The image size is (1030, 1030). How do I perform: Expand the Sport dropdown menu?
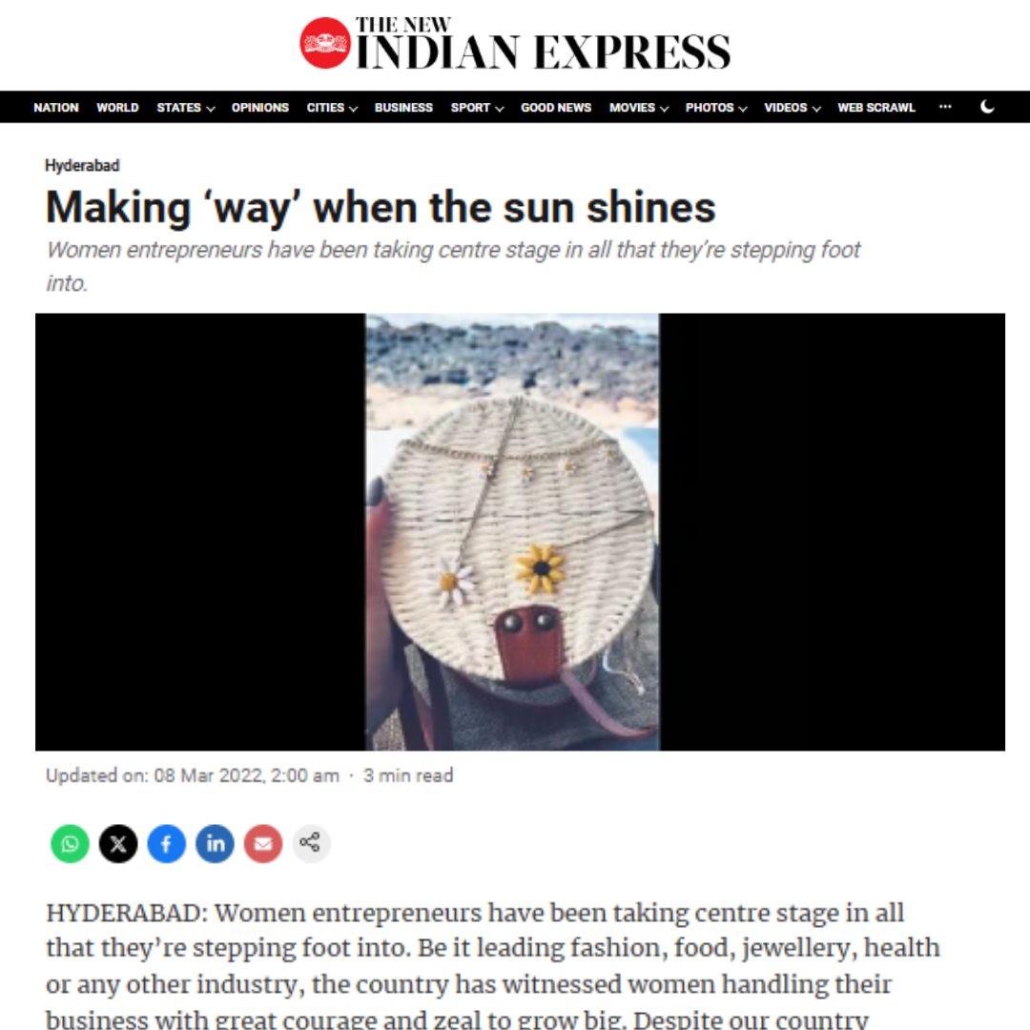pyautogui.click(x=477, y=108)
